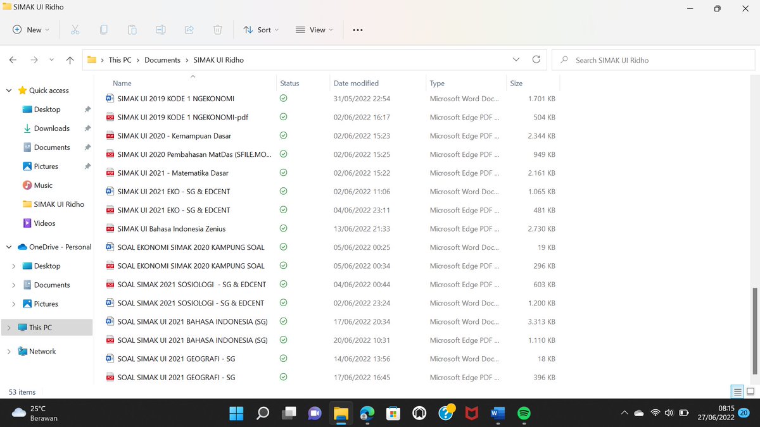Expand This PC in navigation pane
Image resolution: width=760 pixels, height=427 pixels.
(x=9, y=327)
